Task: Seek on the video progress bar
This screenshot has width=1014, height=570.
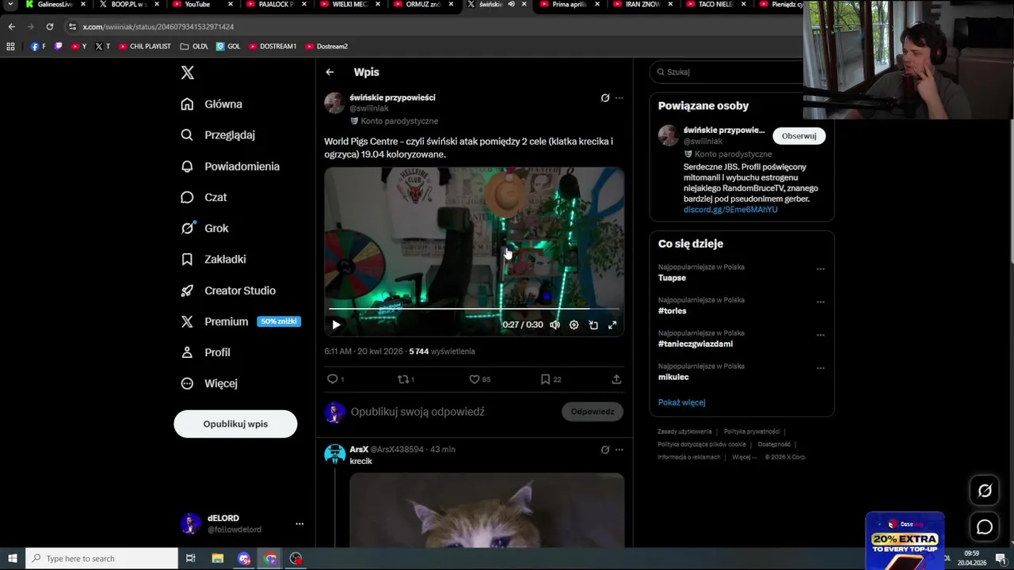Action: (x=474, y=309)
